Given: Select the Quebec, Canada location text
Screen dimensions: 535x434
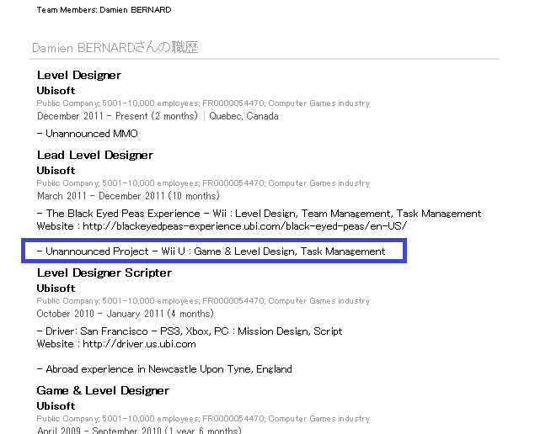Looking at the screenshot, I should coord(243,117).
